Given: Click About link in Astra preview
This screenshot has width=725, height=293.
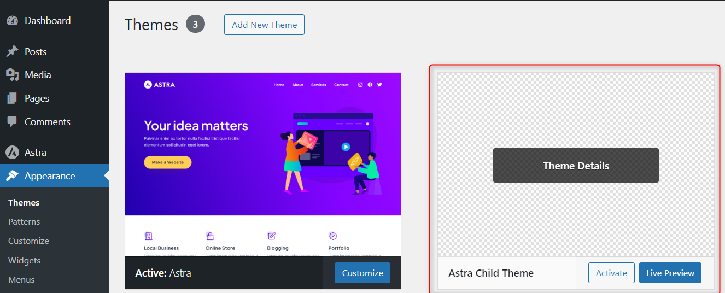Looking at the screenshot, I should tap(297, 85).
